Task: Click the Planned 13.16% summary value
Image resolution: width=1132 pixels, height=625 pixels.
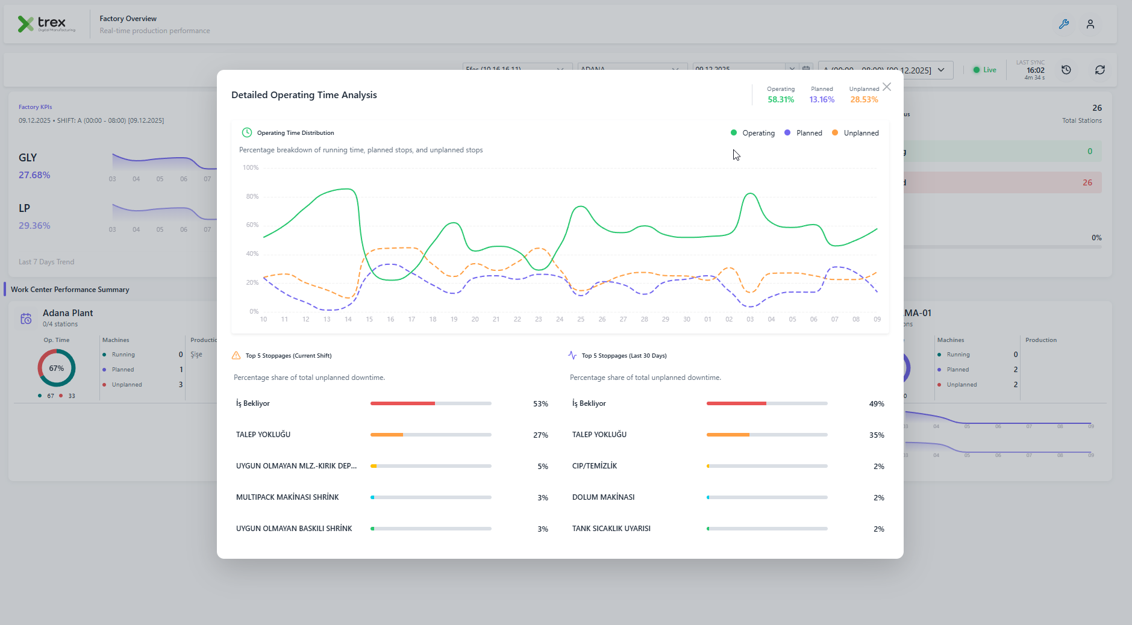Action: click(822, 99)
